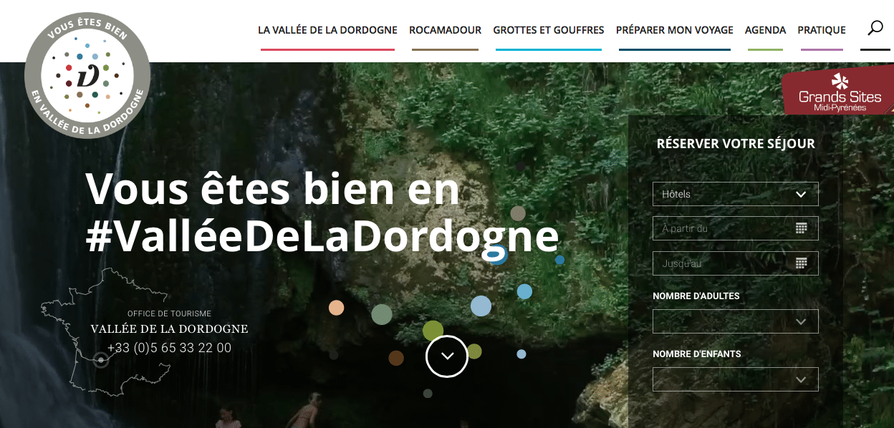Open the Nombre d'enfants dropdown

coord(735,379)
